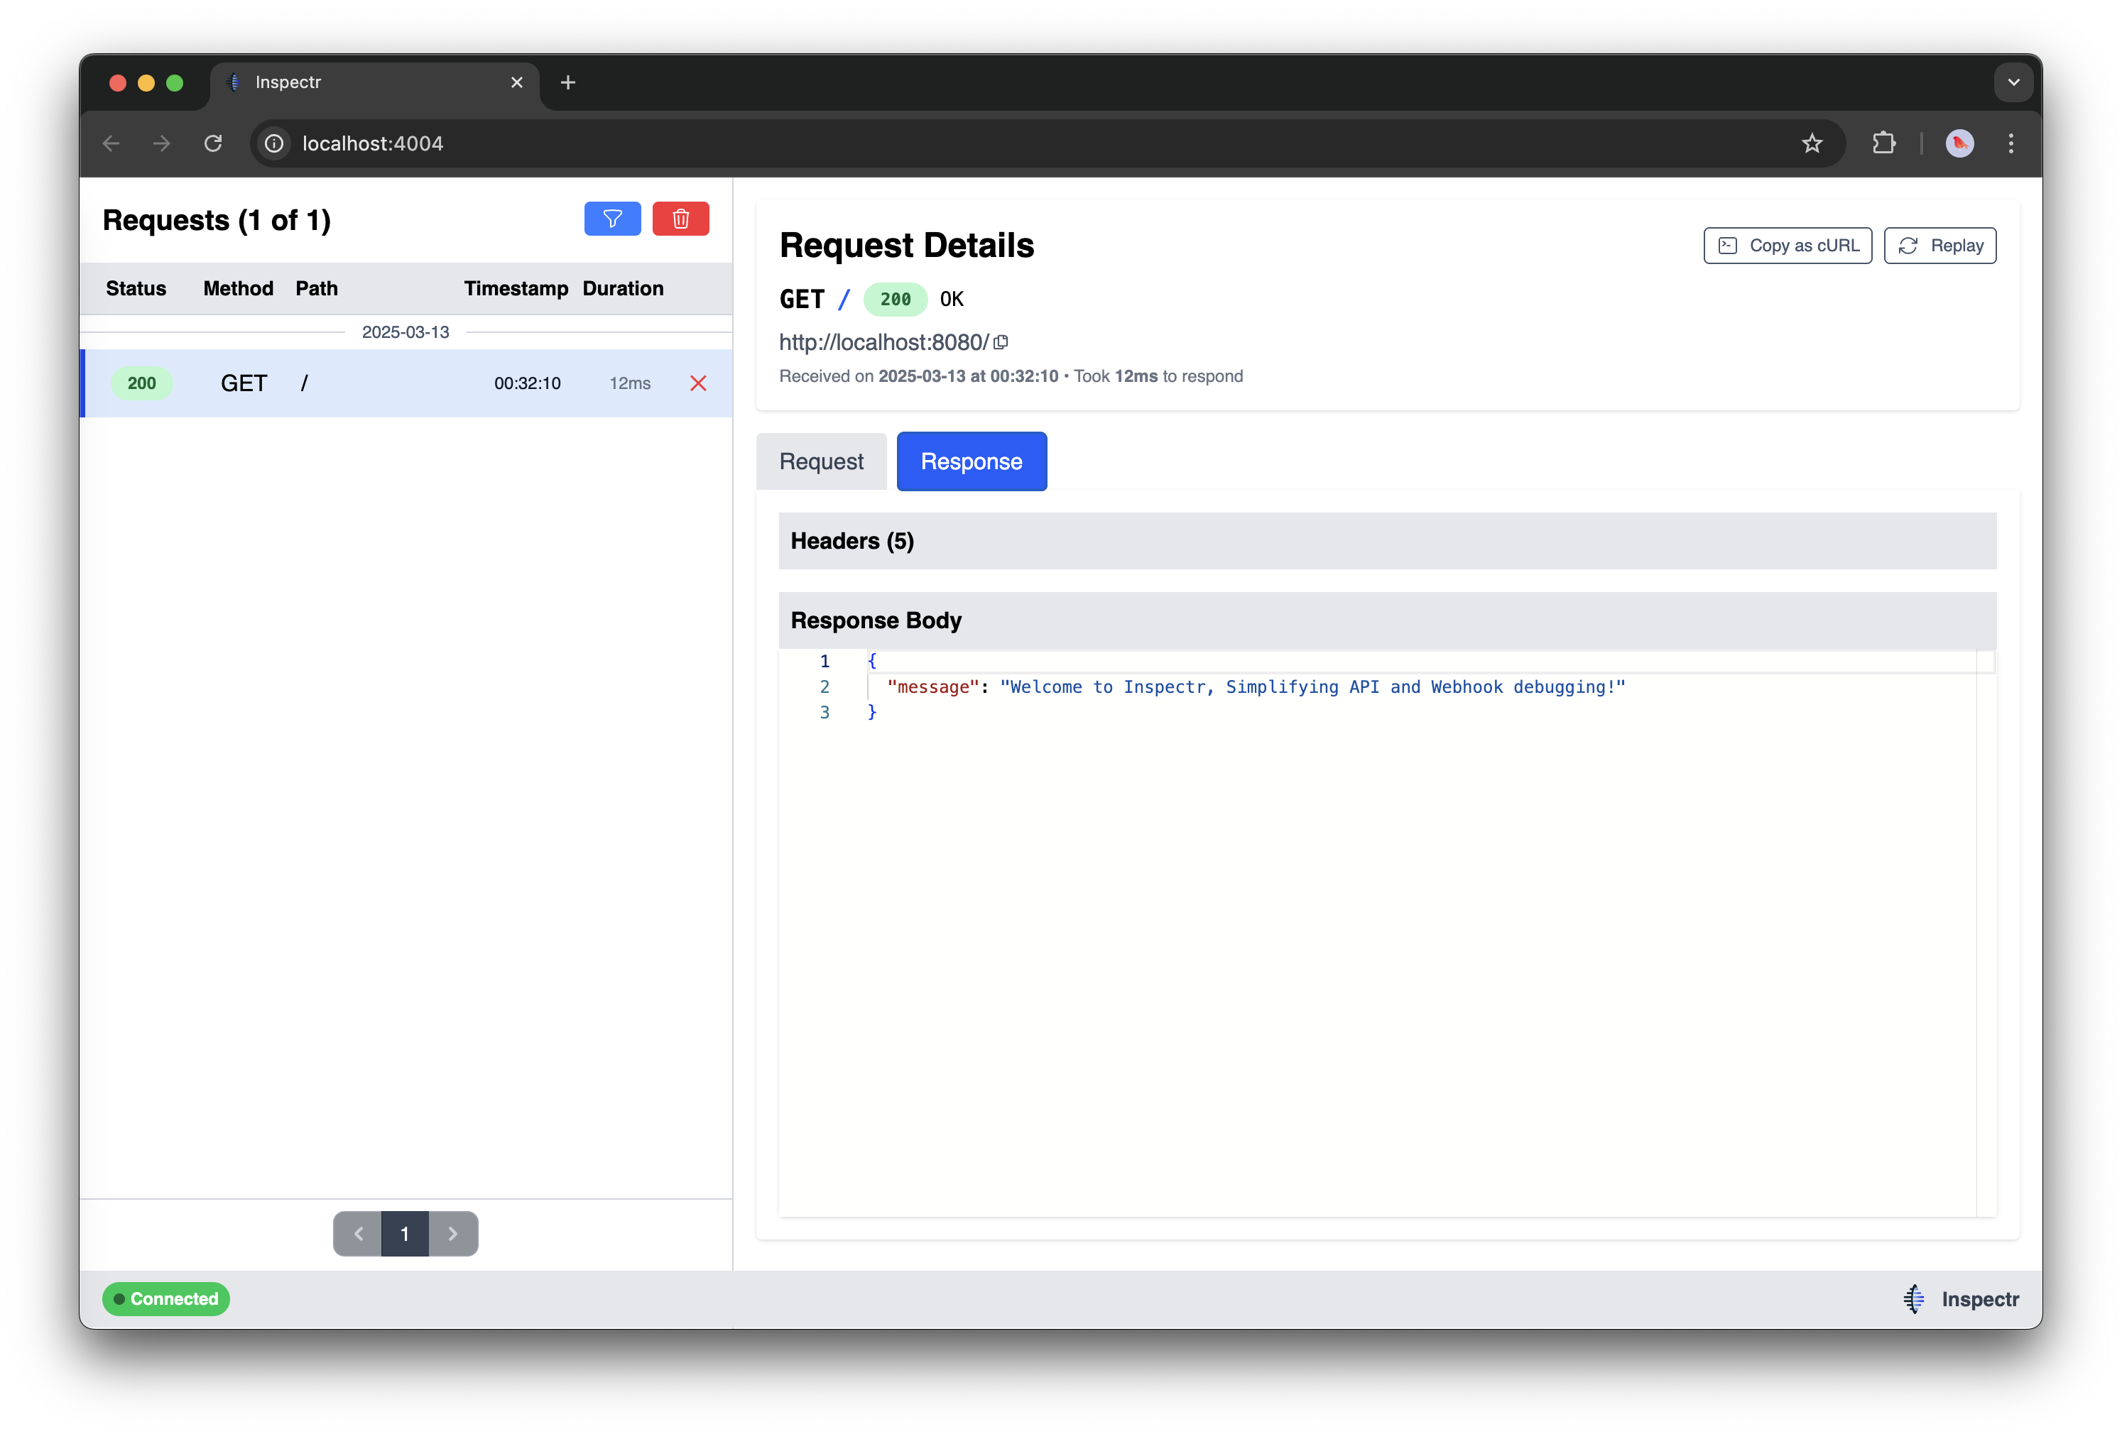Open the tab search dropdown
Screen dimensions: 2122x1434
click(2013, 82)
